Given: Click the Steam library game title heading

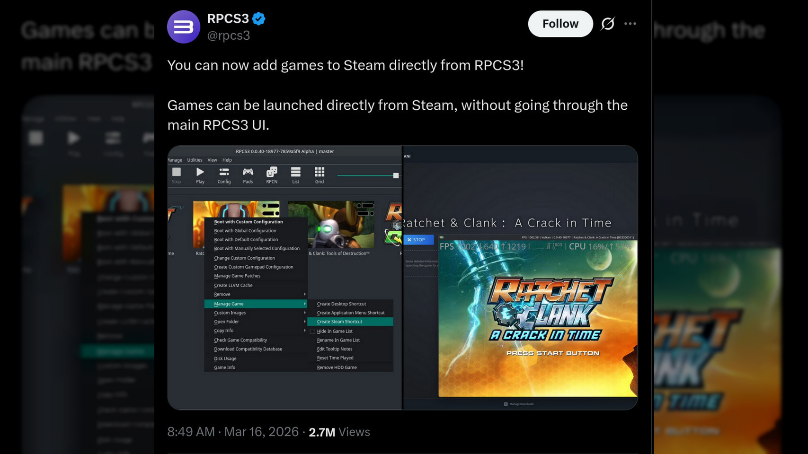Looking at the screenshot, I should 506,223.
